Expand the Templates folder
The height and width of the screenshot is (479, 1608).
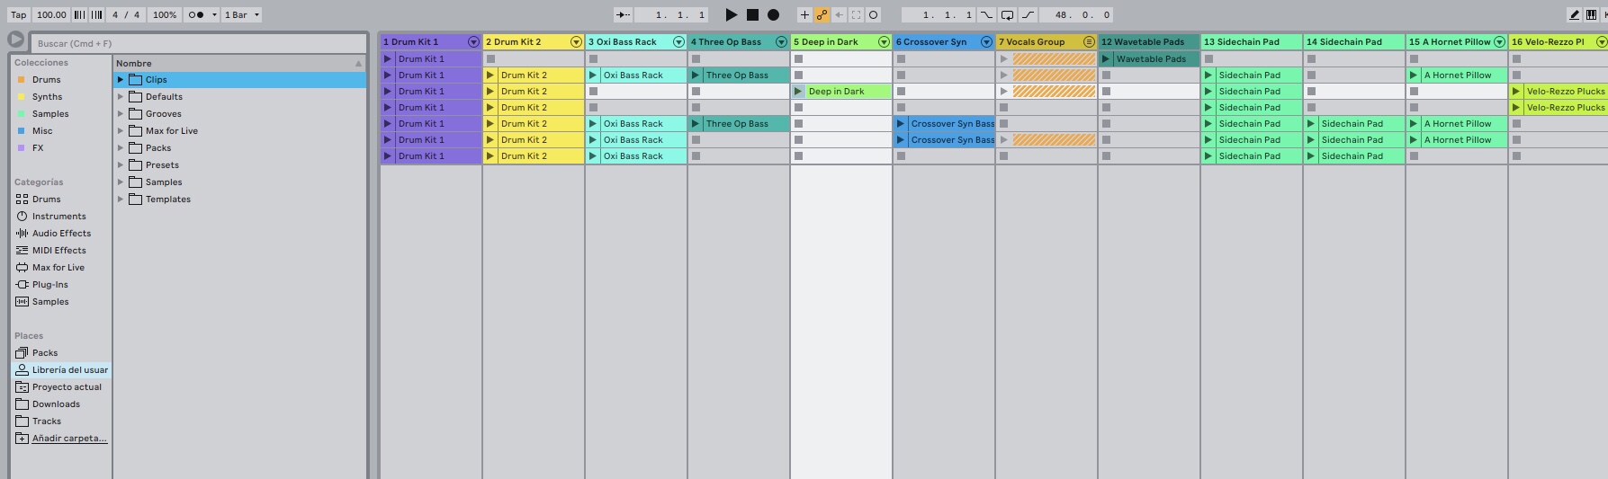[x=121, y=200]
